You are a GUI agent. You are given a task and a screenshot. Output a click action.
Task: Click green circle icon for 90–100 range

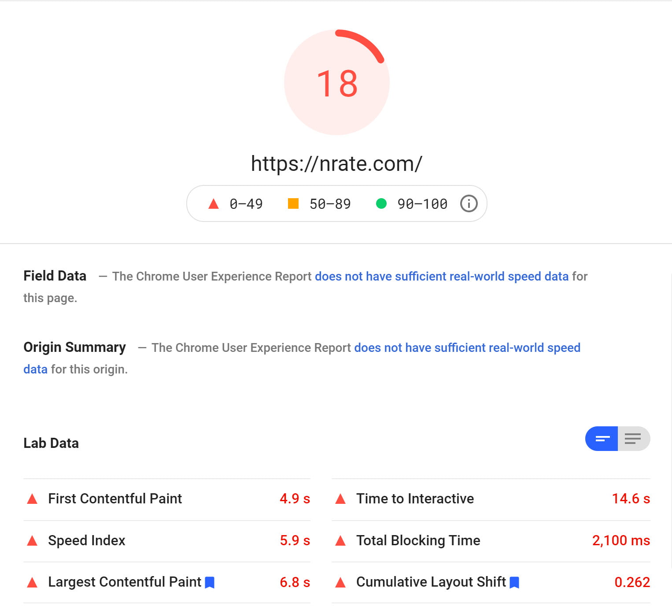pos(381,203)
